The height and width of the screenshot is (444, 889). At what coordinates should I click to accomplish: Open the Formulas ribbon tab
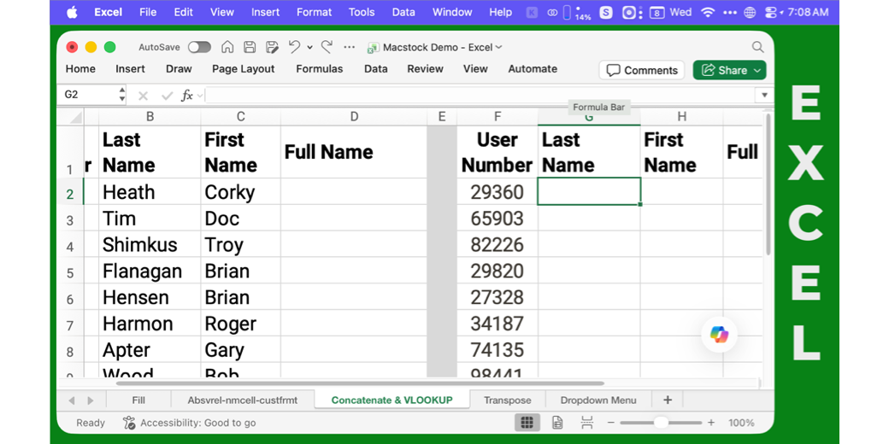pos(319,69)
